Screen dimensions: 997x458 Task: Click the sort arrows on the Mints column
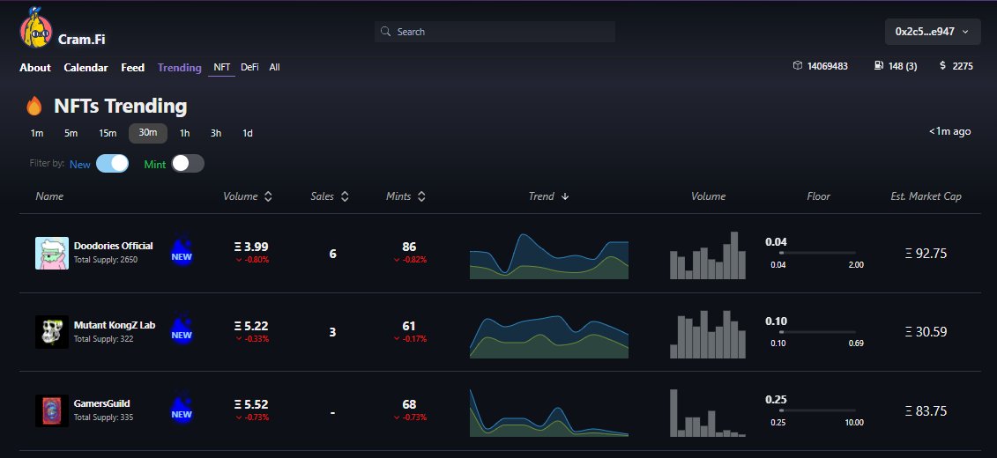tap(421, 196)
